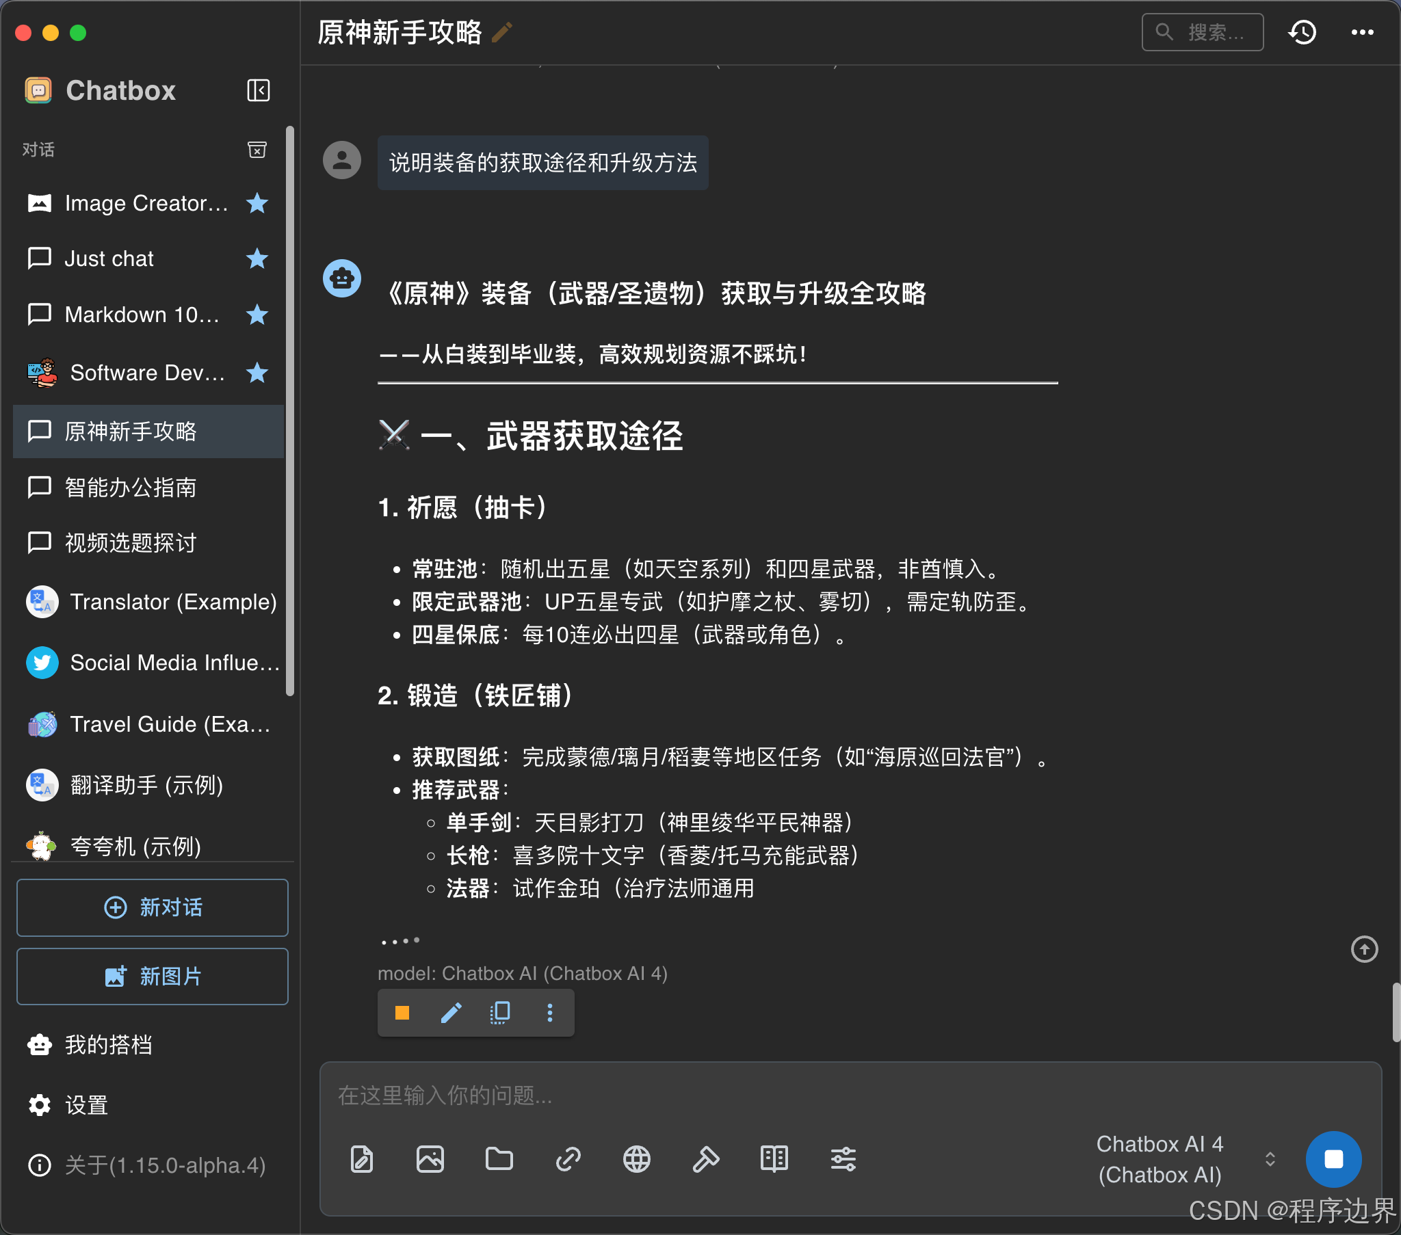Viewport: 1401px width, 1235px height.
Task: Edit the conversation title with pencil icon
Action: [x=502, y=32]
